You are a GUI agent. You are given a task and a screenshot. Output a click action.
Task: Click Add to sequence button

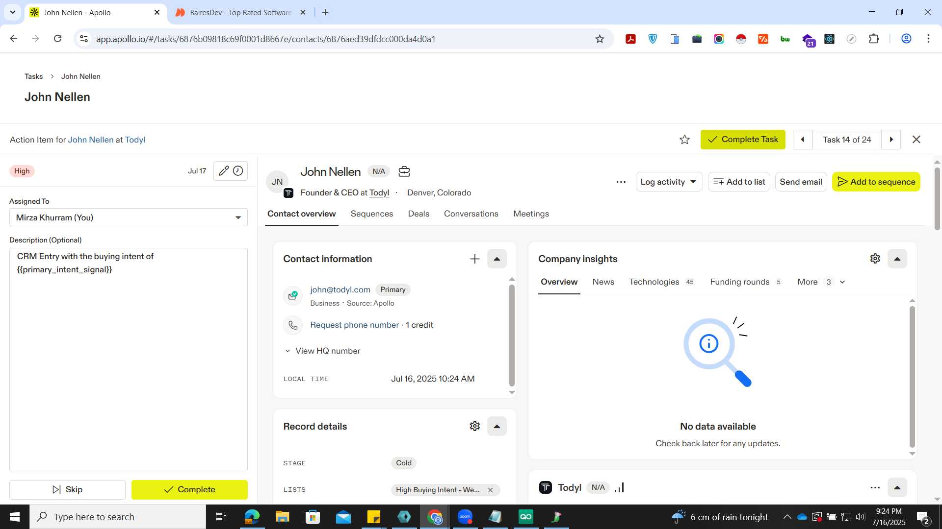[x=876, y=182]
